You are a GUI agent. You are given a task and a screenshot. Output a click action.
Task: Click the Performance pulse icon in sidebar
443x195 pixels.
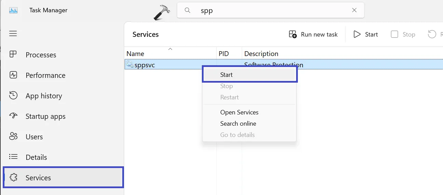tap(13, 75)
